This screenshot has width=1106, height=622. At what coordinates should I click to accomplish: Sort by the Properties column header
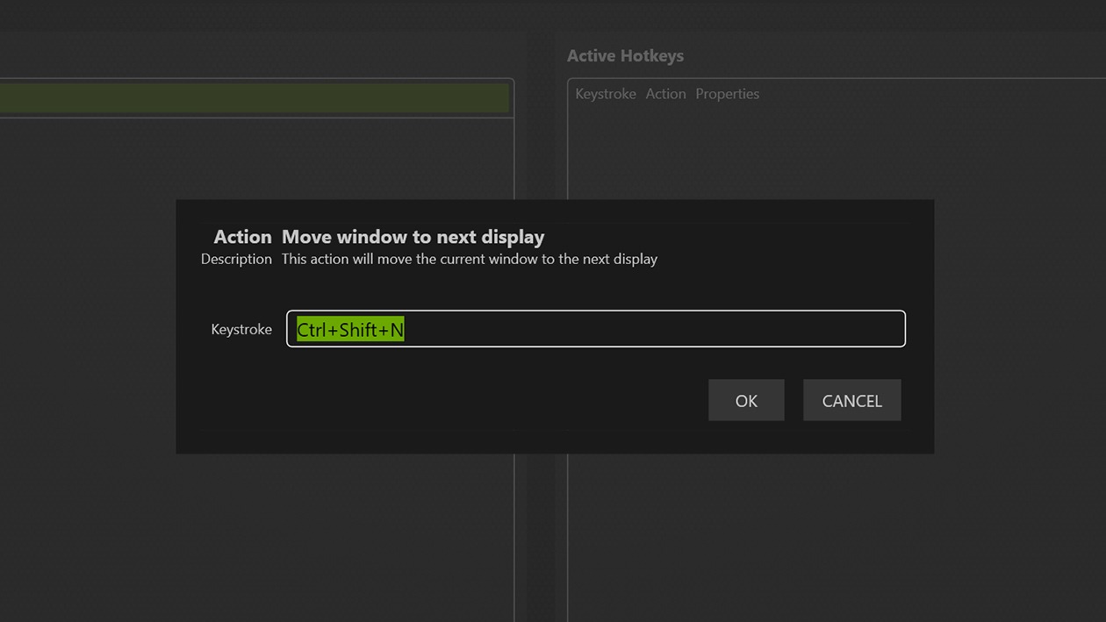click(x=727, y=93)
